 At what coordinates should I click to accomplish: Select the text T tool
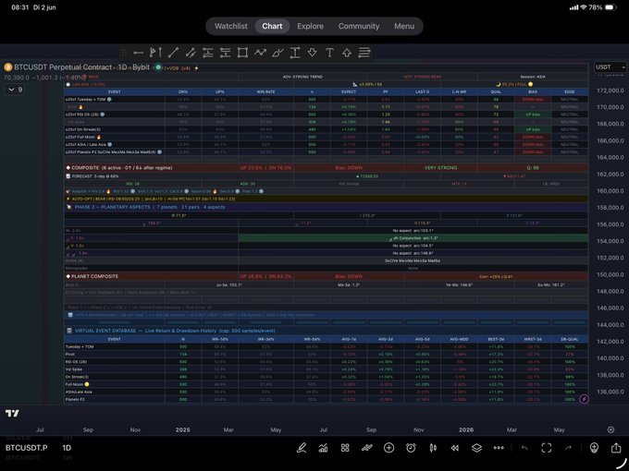click(329, 53)
